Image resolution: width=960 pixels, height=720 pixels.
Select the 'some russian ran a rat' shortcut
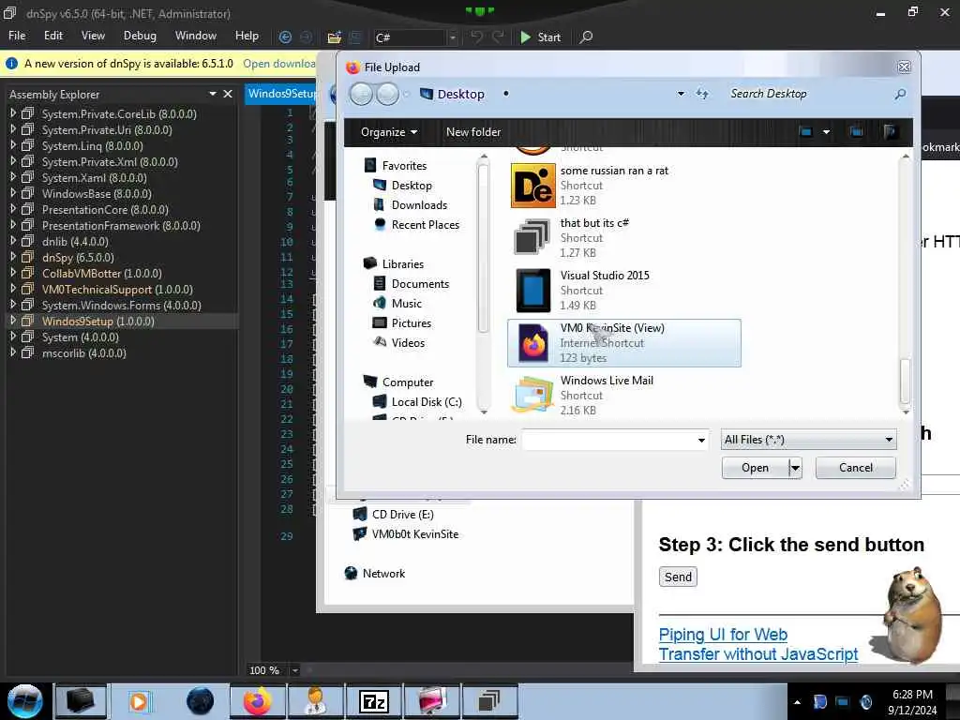coord(623,185)
